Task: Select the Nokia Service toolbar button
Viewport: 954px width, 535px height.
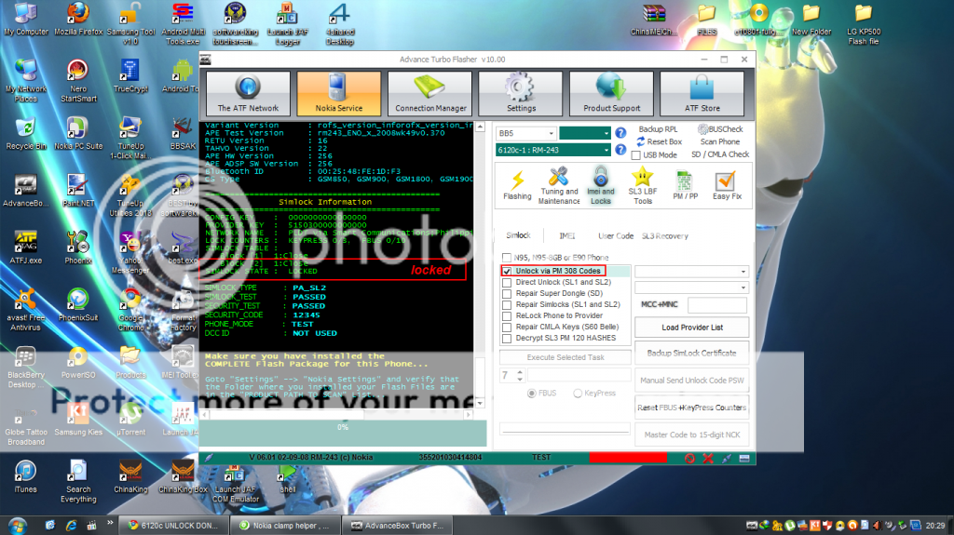Action: click(x=339, y=93)
